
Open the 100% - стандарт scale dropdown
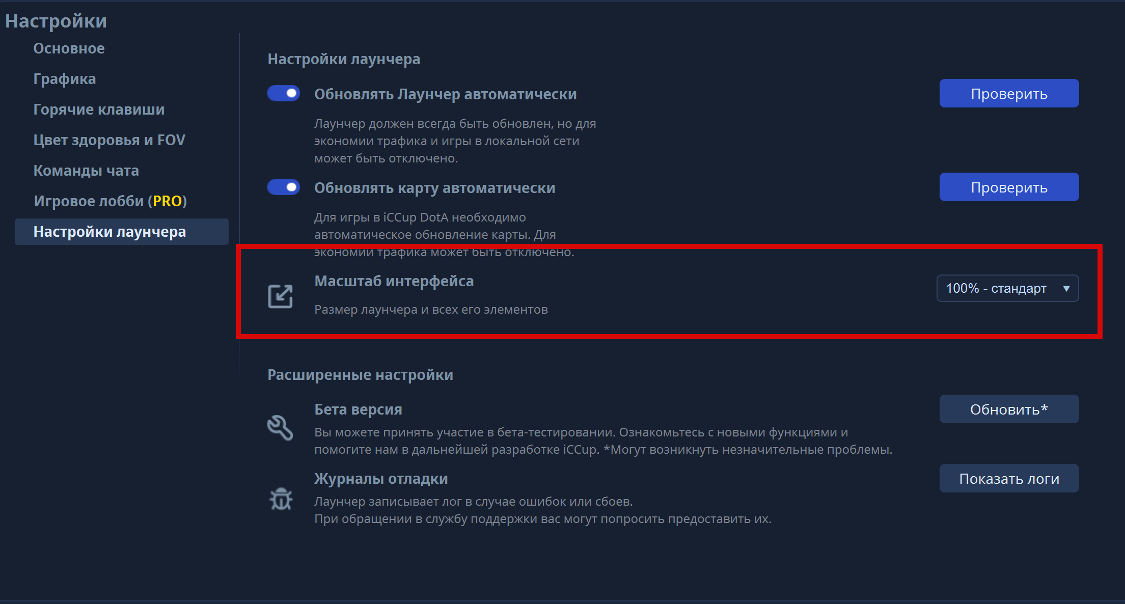click(1007, 288)
